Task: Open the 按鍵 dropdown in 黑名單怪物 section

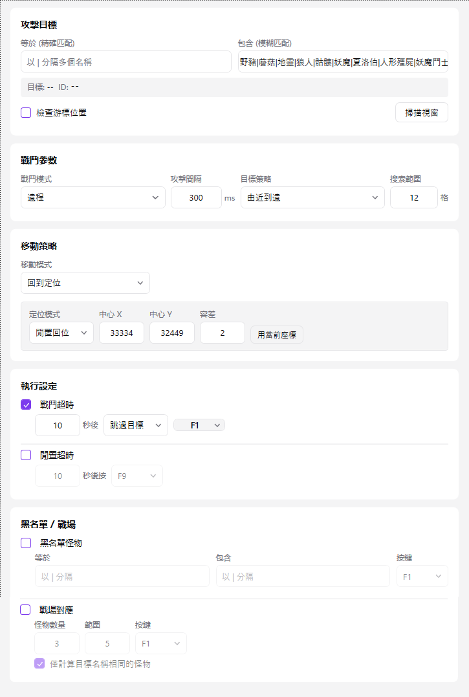Action: click(422, 576)
